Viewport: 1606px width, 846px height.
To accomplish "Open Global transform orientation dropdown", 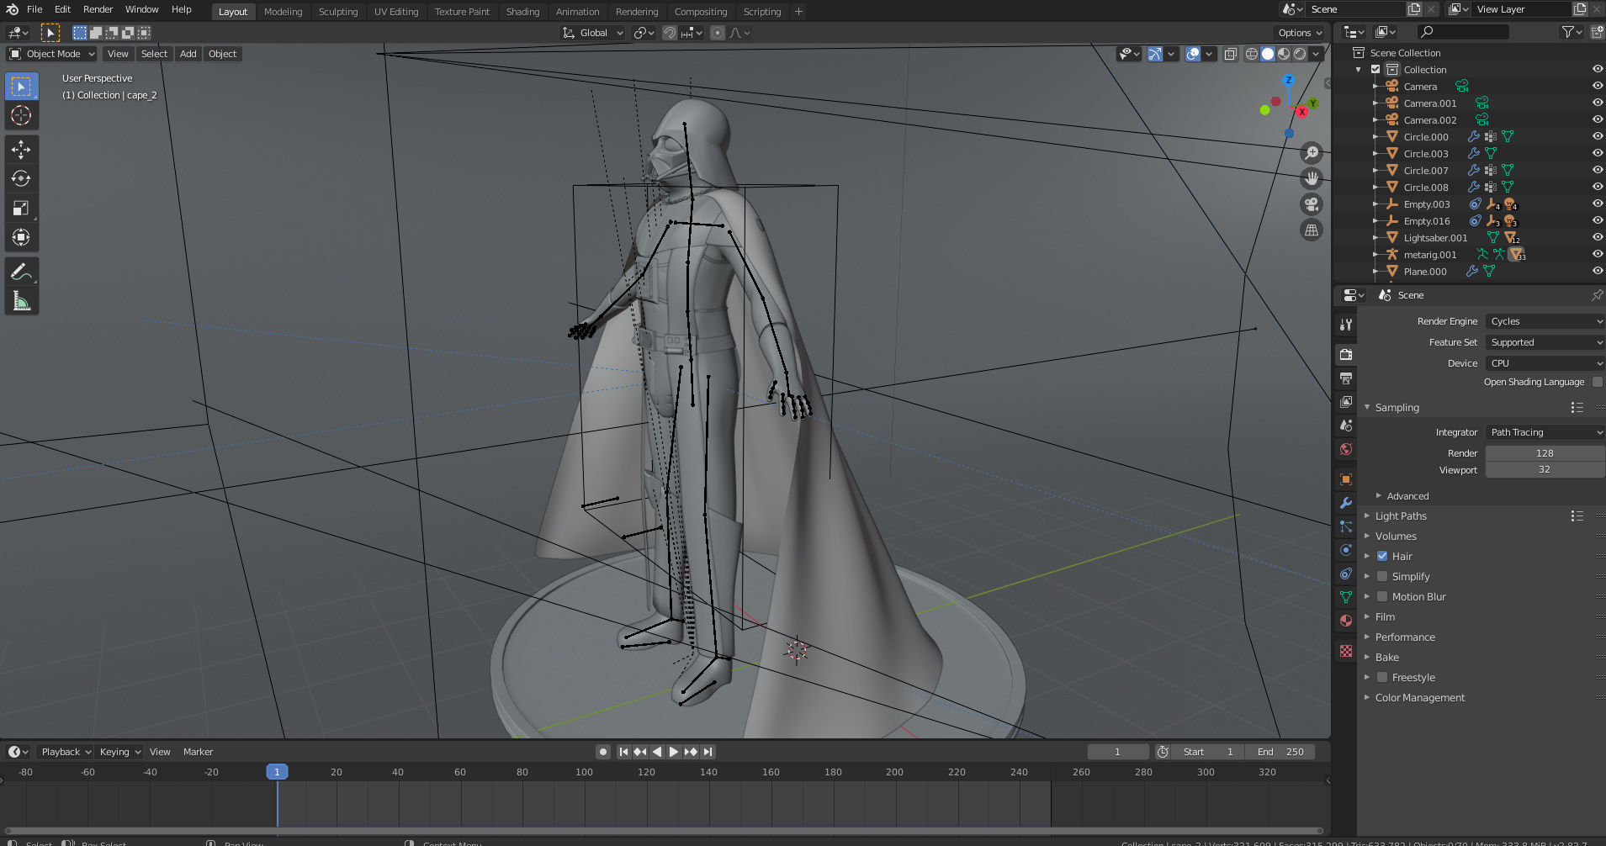I will (x=593, y=33).
